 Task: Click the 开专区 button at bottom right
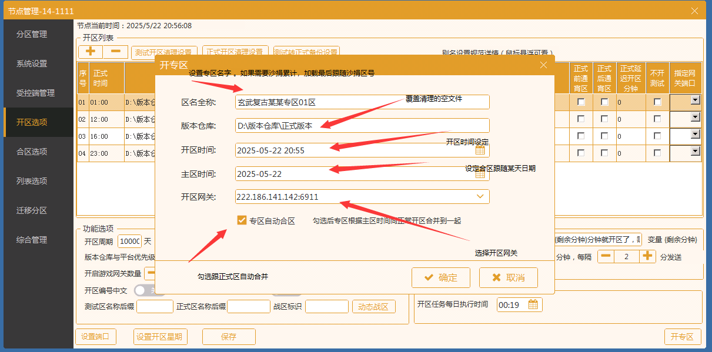click(x=683, y=336)
